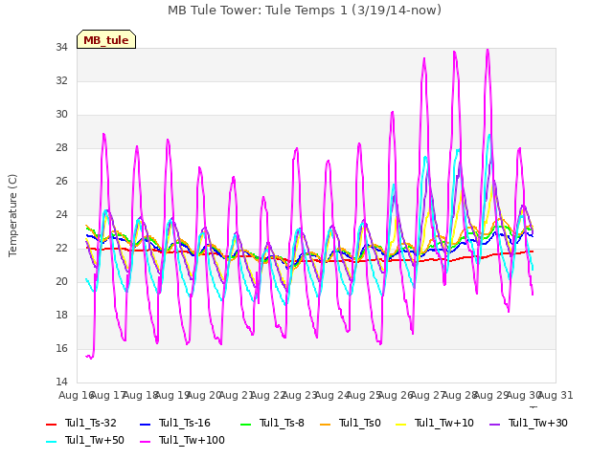
Task: Click y-axis tick label 18
Action: click(x=61, y=316)
